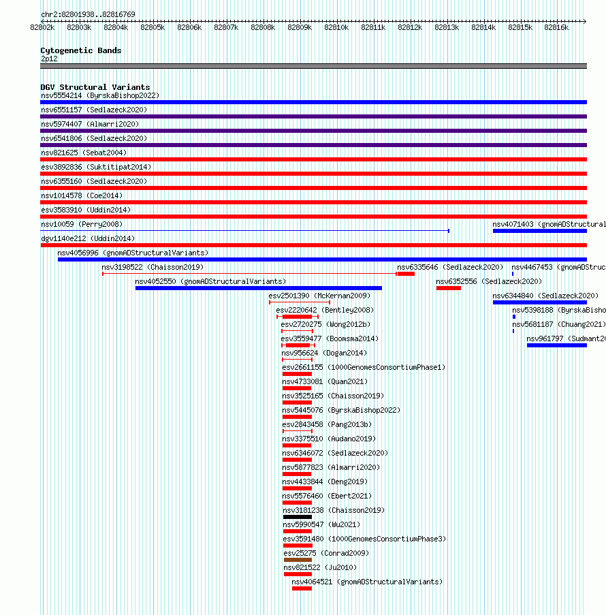Screen dimensions: 606x615
Task: Click nsv956624 (Dogan2014) label
Action: [324, 353]
